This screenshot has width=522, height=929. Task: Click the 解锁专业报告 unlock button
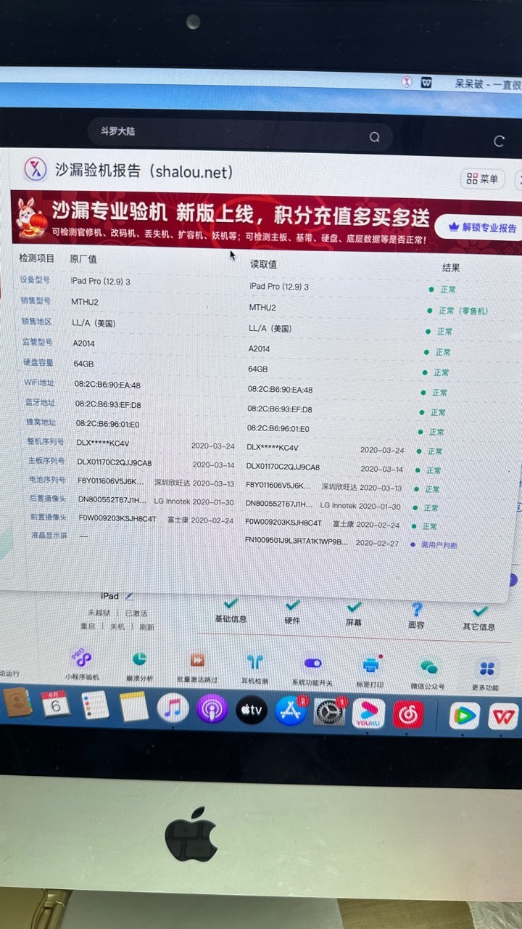pos(482,227)
